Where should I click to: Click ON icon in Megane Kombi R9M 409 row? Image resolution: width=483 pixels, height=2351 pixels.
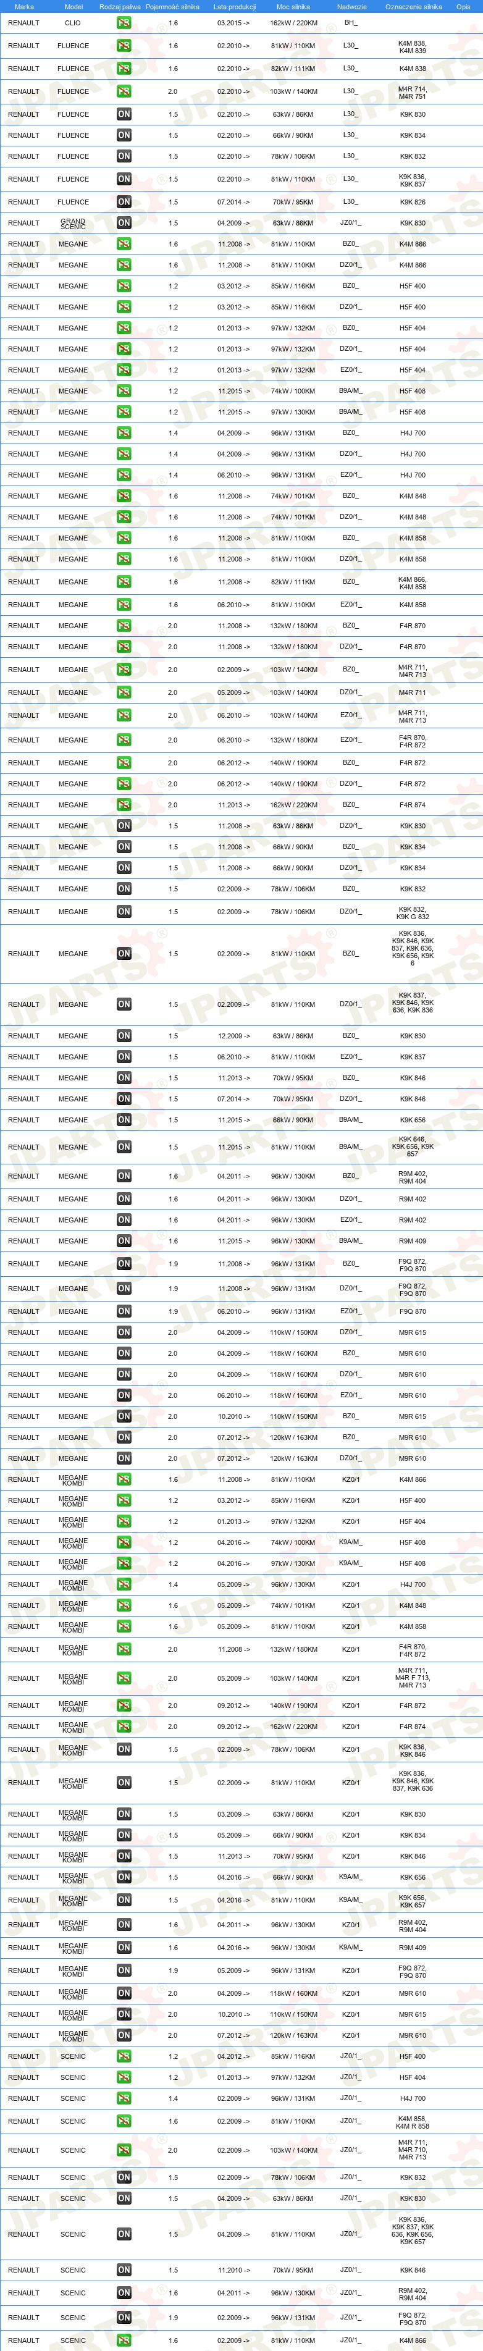124,1948
